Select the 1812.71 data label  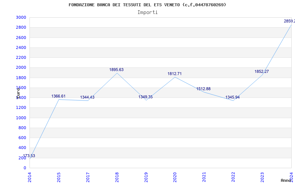pos(174,74)
